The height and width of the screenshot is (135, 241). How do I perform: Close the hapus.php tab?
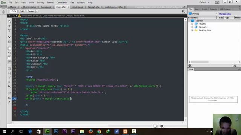click(x=53, y=7)
